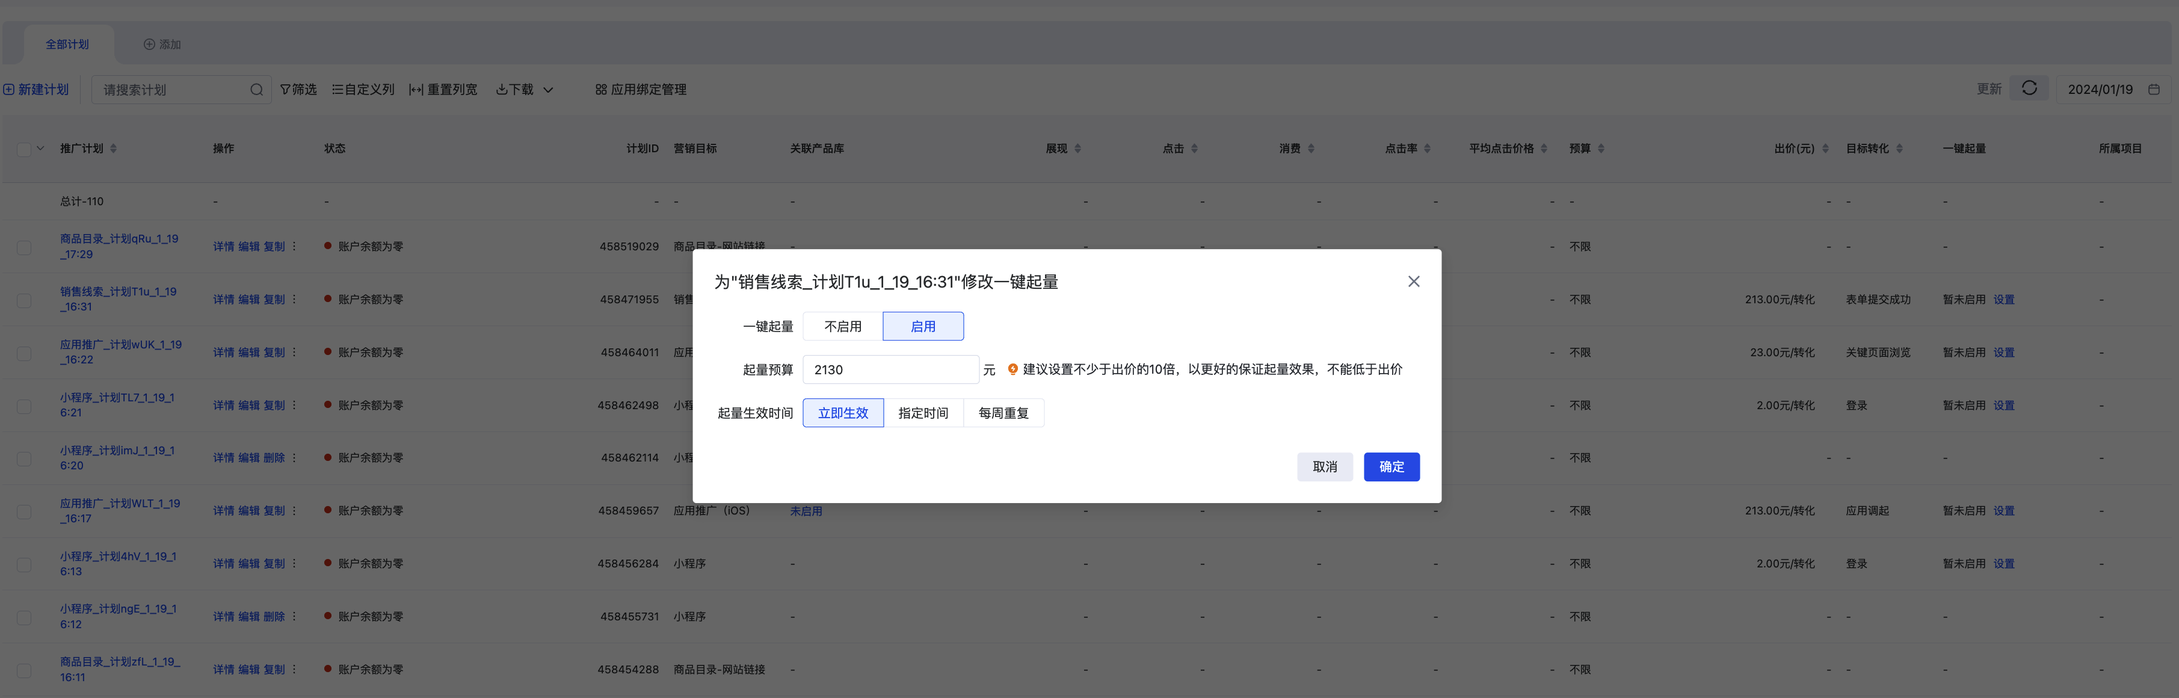This screenshot has width=2179, height=698.
Task: Select 不启用 for 一键起量
Action: click(842, 327)
